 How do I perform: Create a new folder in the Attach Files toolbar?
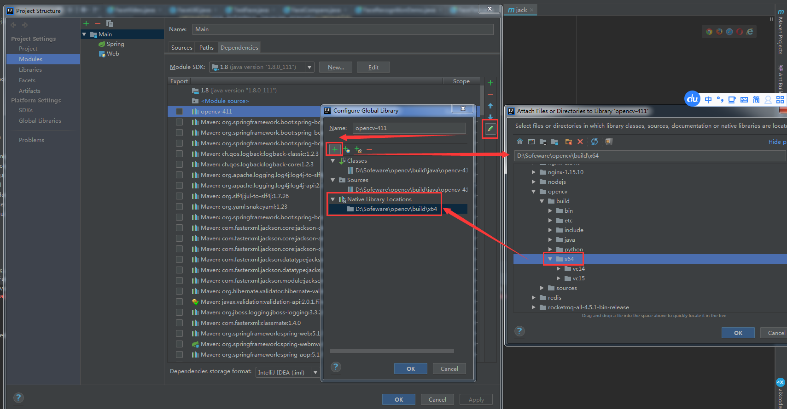569,142
